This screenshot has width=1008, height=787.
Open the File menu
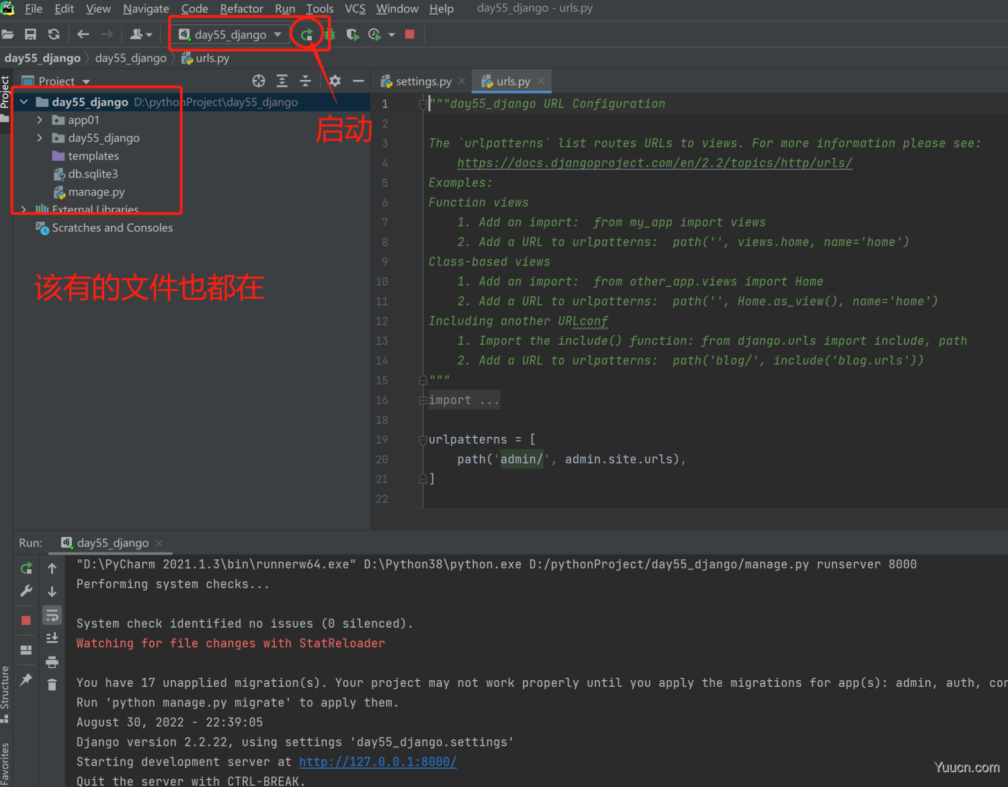pyautogui.click(x=34, y=9)
